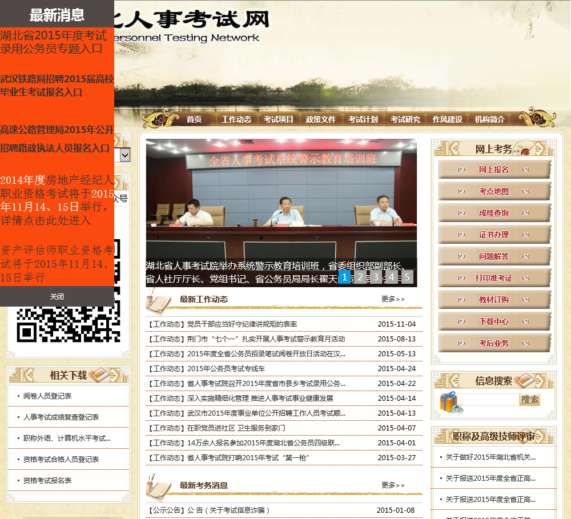571x519 pixels.
Task: Open 2014年度房地产经纪人职业资格考试 notice
Action: click(x=57, y=200)
